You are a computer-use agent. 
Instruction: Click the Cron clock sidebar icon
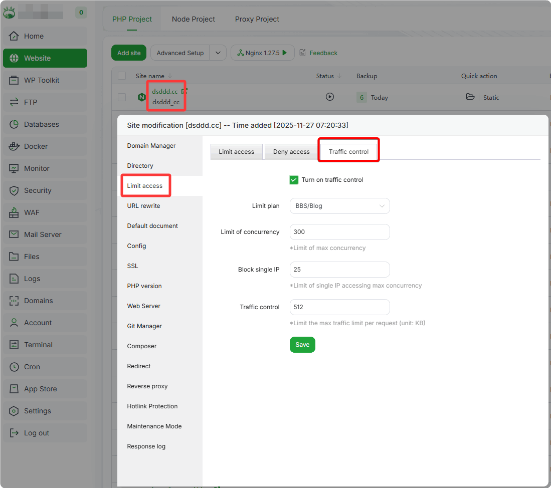pyautogui.click(x=15, y=367)
